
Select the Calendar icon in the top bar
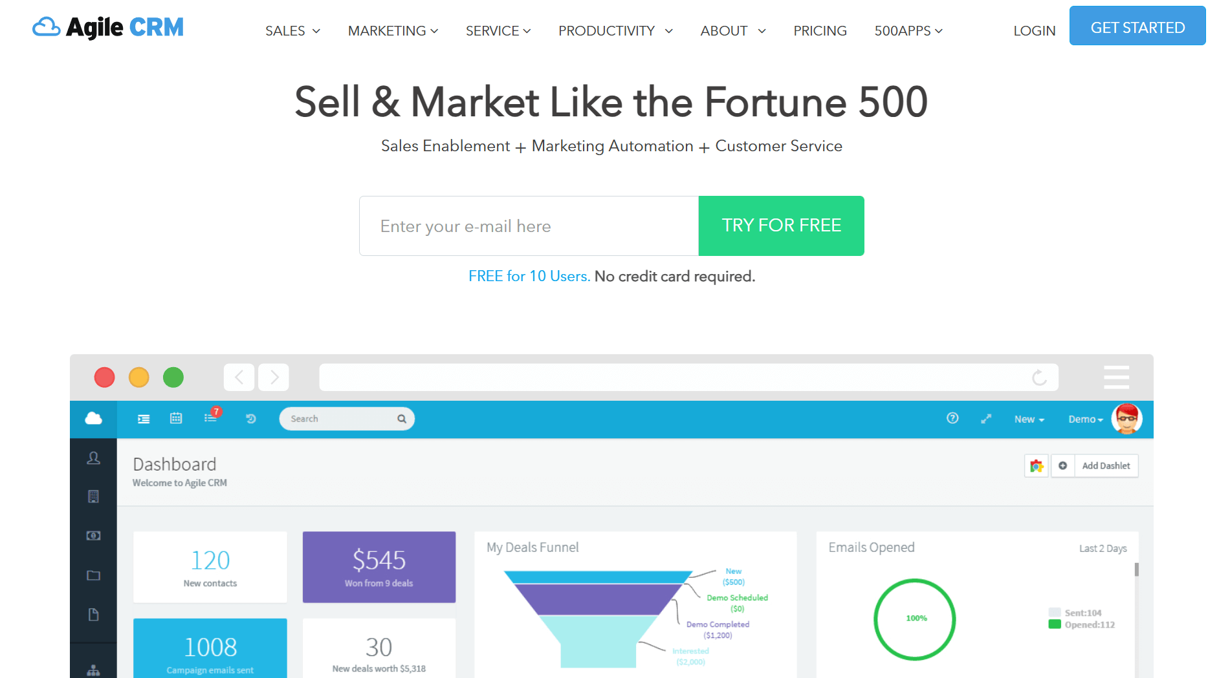click(x=175, y=418)
